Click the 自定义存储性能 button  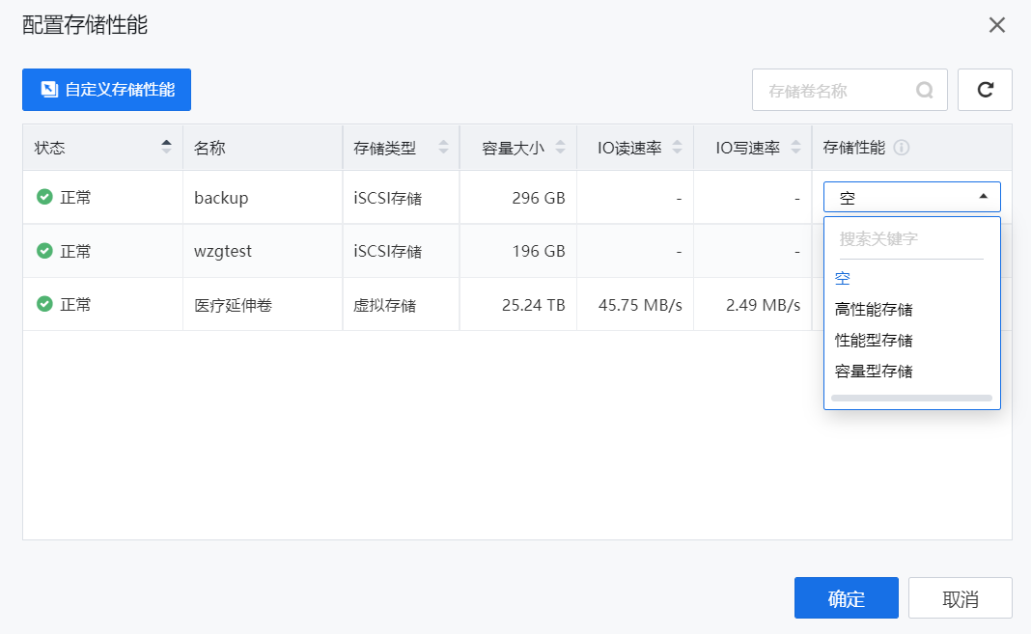[106, 90]
